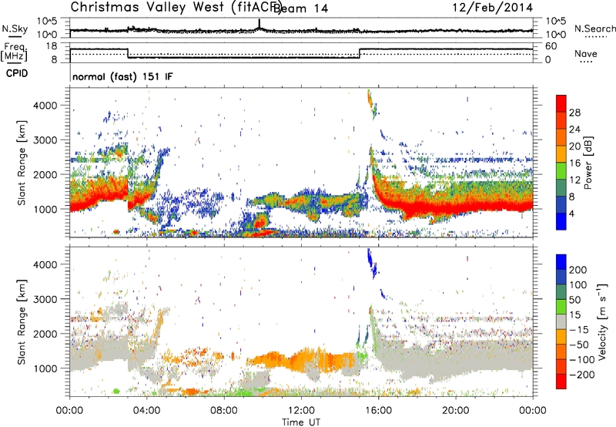Click the '04:00' time axis label

(147, 411)
